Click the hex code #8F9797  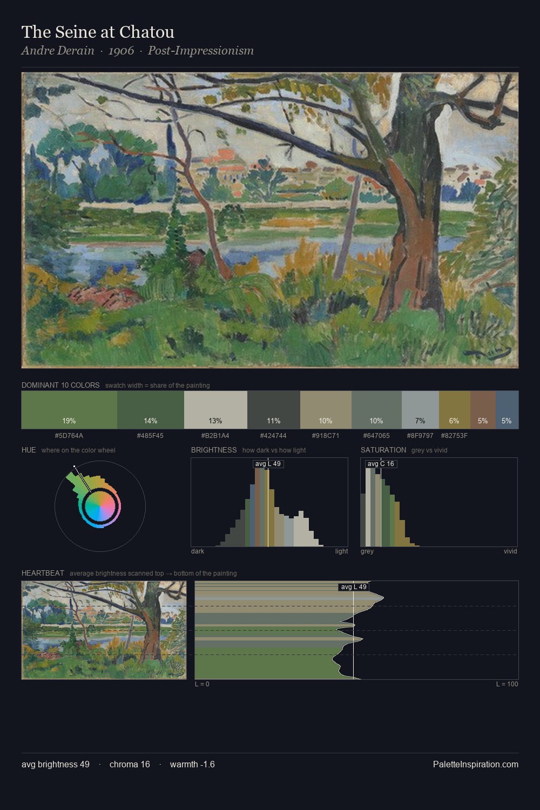click(x=420, y=436)
